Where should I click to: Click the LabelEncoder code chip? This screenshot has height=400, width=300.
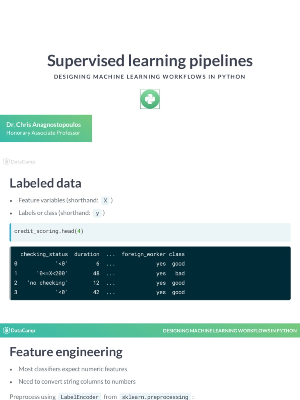80,397
